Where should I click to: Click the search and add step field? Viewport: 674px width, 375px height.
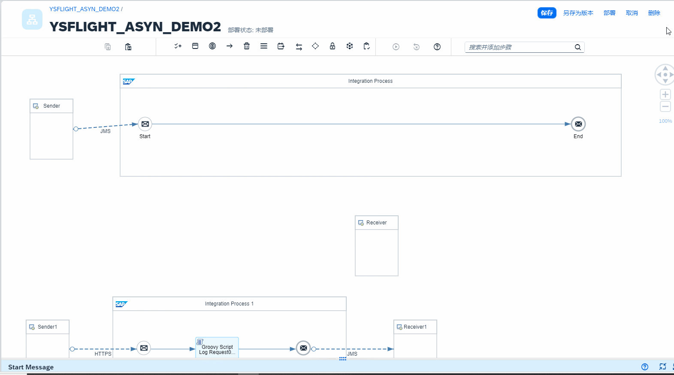(x=519, y=47)
